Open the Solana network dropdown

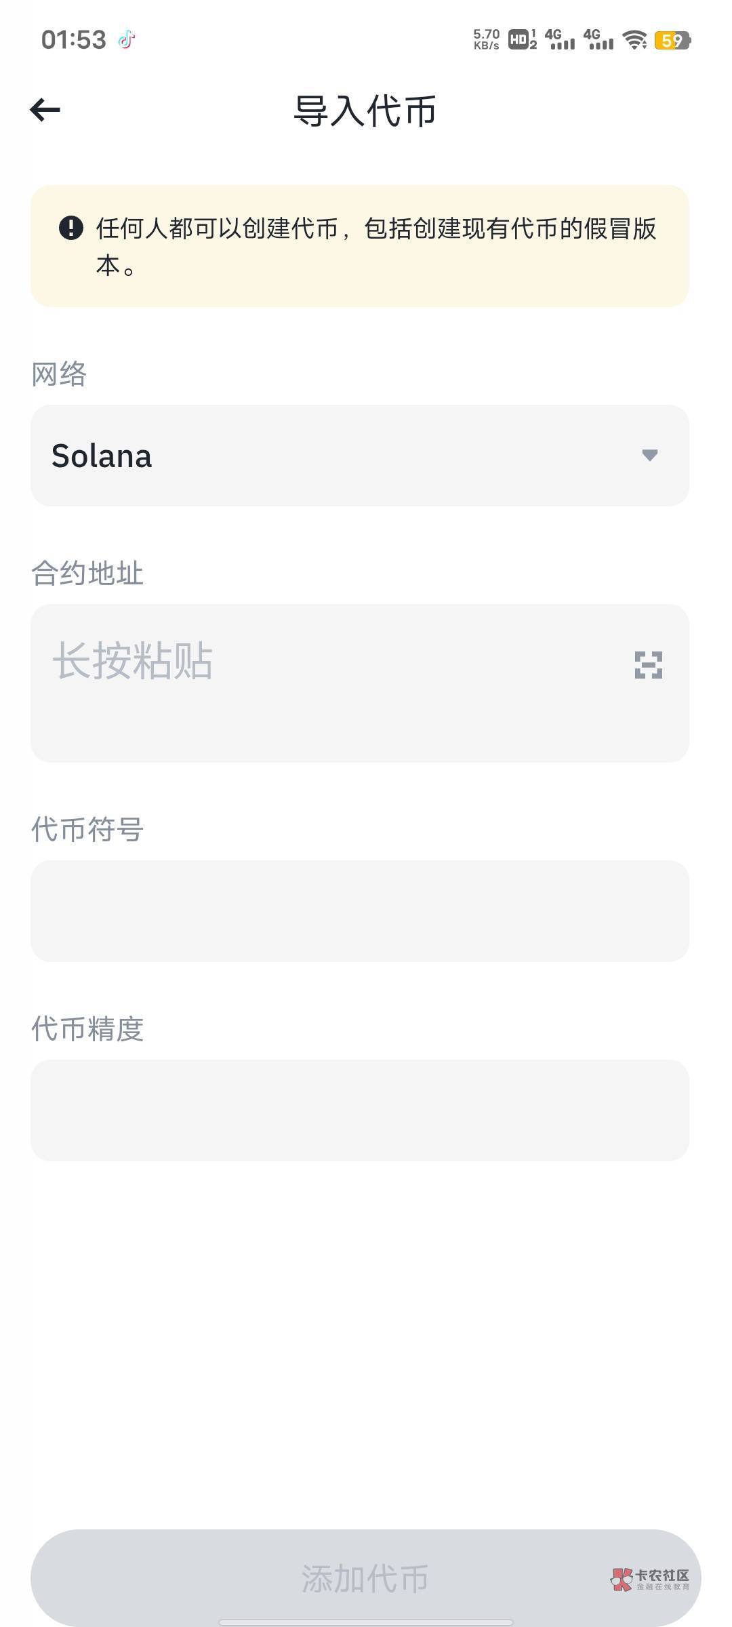coord(359,456)
